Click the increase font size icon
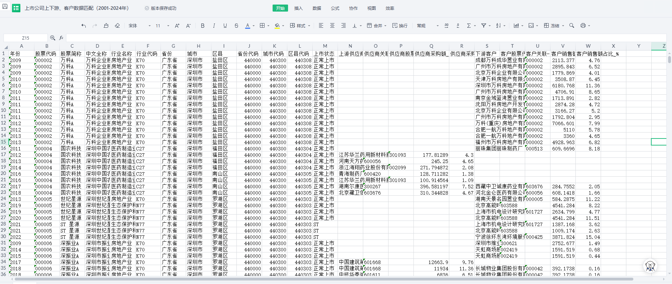 pos(177,26)
